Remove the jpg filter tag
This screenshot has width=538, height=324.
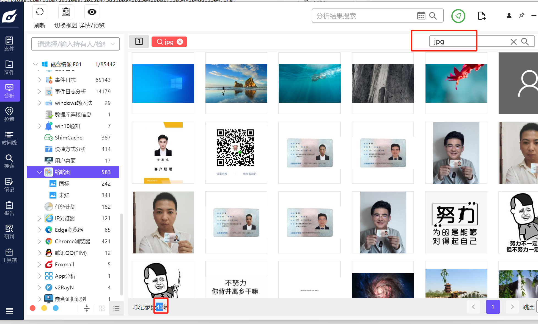180,42
